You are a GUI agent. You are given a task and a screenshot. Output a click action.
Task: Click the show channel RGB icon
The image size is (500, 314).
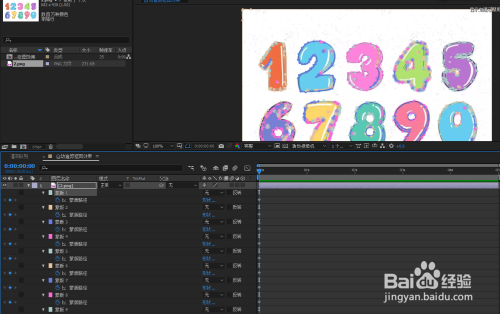click(x=237, y=146)
